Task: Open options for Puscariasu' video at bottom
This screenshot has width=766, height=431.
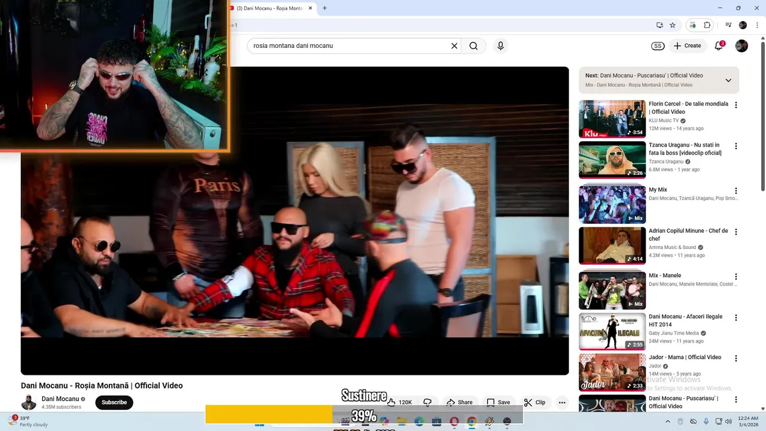Action: point(736,399)
